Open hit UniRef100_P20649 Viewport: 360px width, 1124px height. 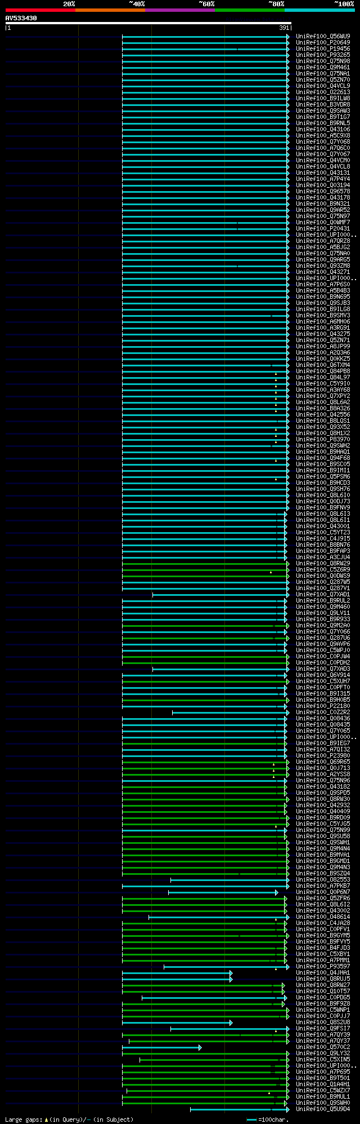(x=323, y=42)
